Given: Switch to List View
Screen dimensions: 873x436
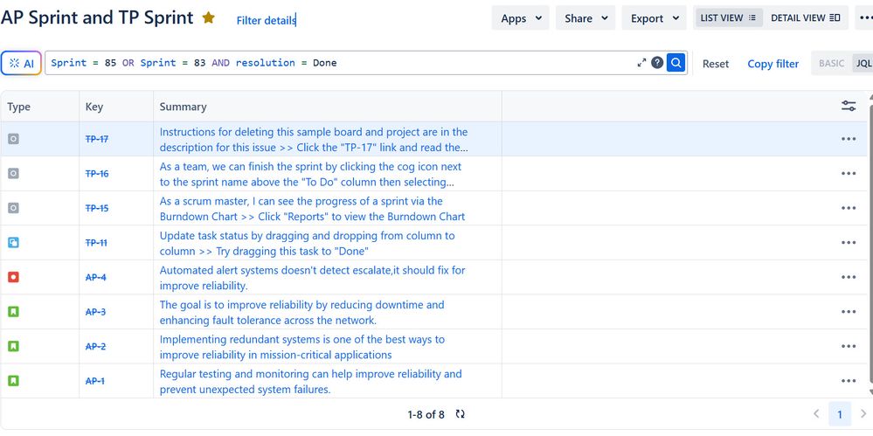Looking at the screenshot, I should [x=728, y=17].
